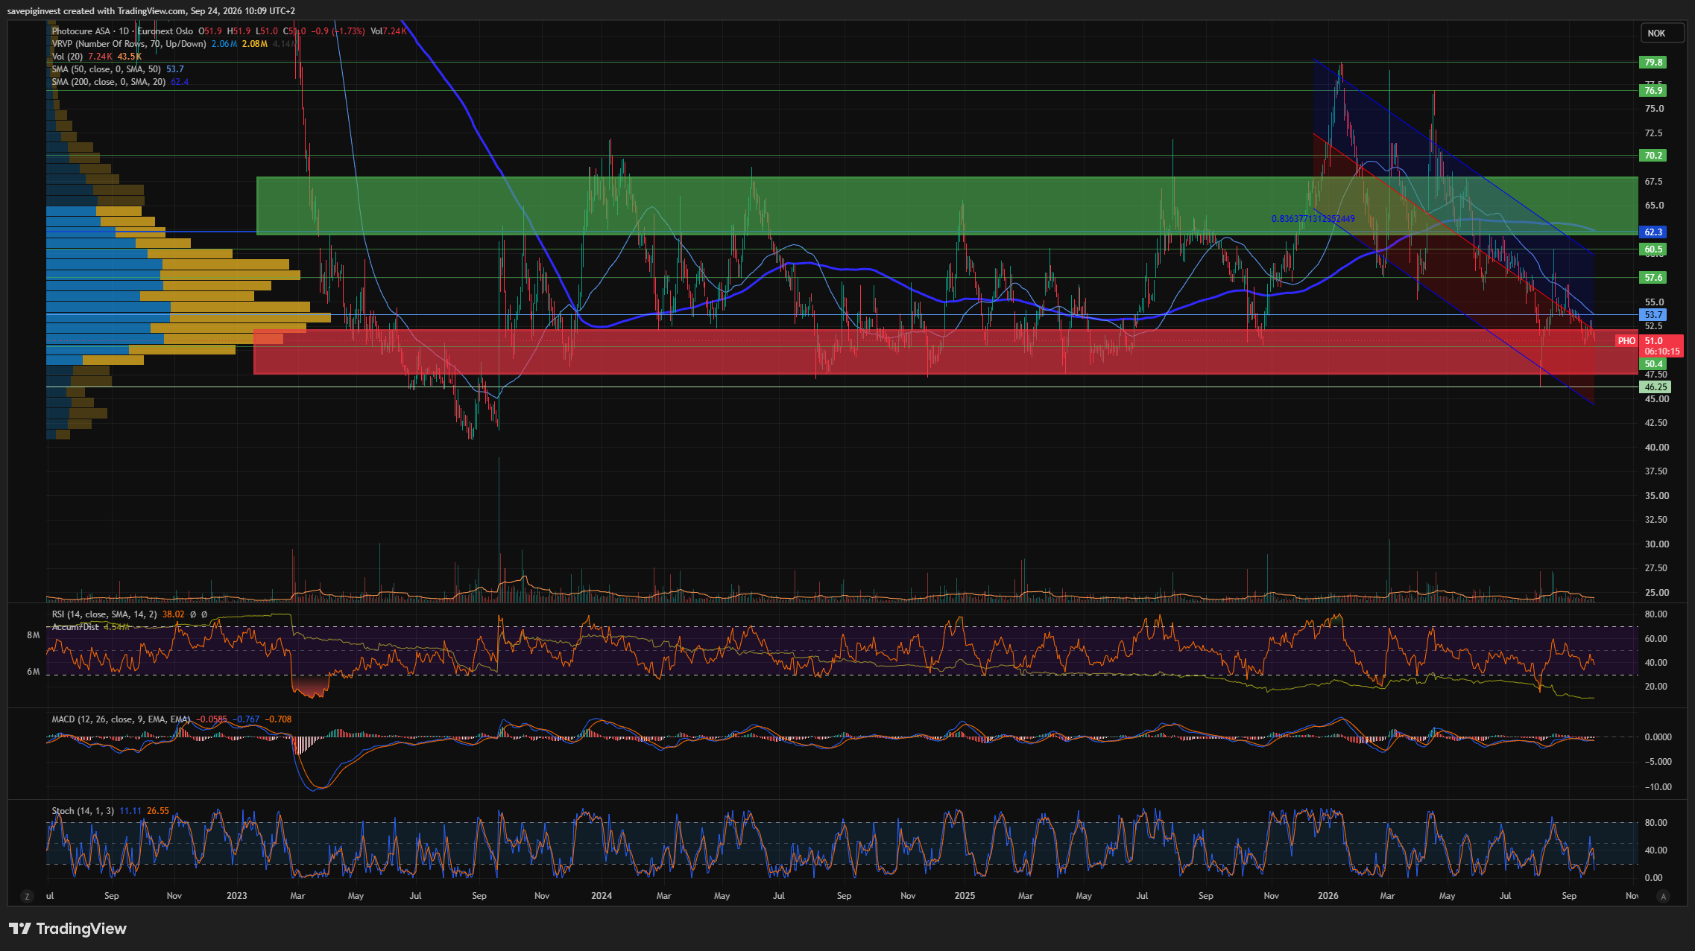Viewport: 1695px width, 951px height.
Task: Select the green 70.2 price level label
Action: pyautogui.click(x=1653, y=156)
